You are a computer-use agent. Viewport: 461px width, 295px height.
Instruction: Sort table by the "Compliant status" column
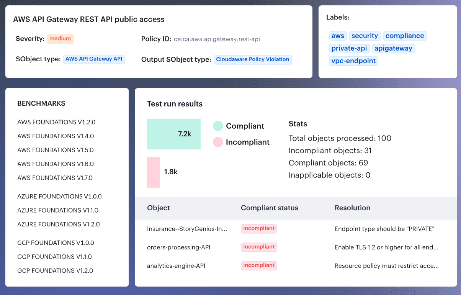pyautogui.click(x=269, y=208)
